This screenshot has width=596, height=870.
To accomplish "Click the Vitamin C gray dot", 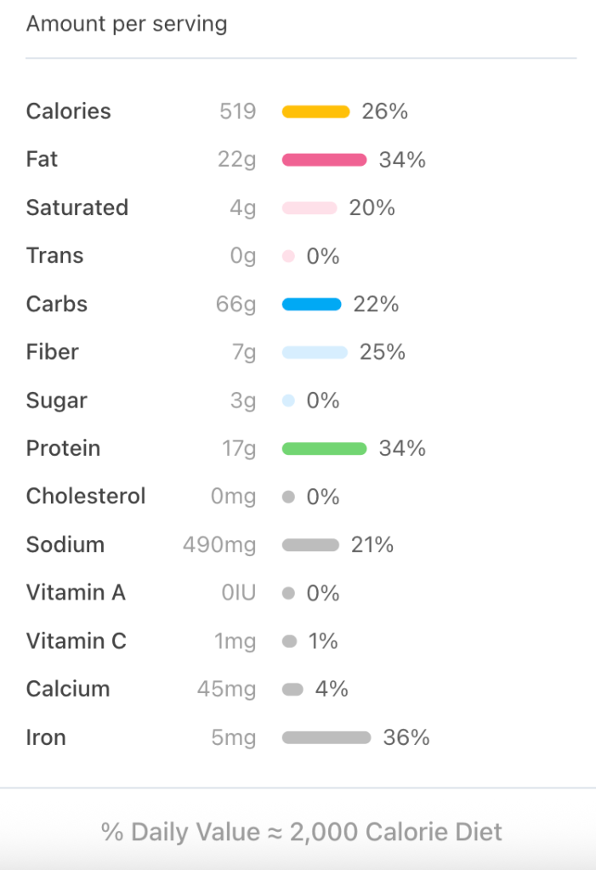I will click(289, 641).
